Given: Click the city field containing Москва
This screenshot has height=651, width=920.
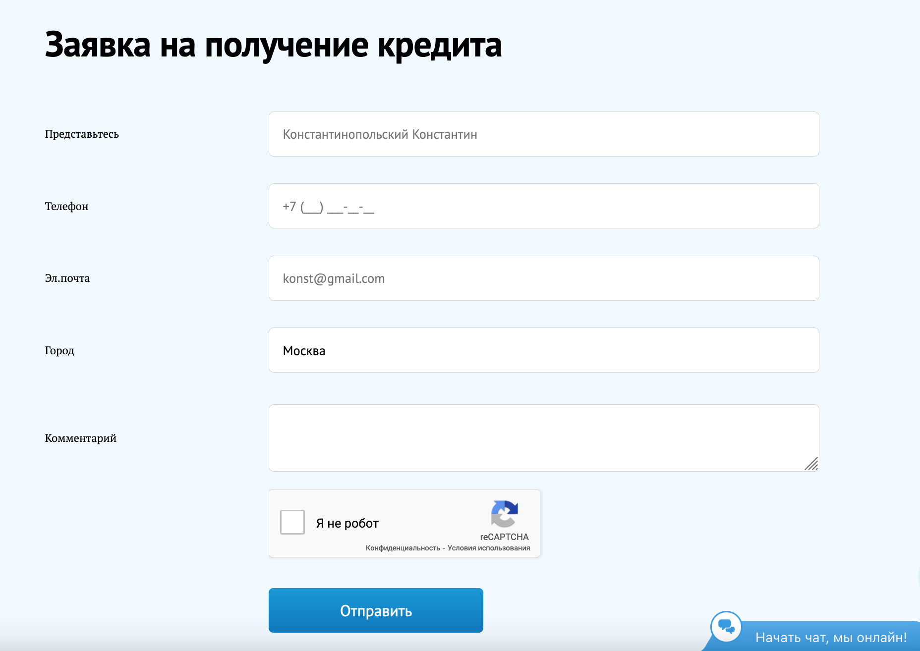Looking at the screenshot, I should pyautogui.click(x=544, y=350).
